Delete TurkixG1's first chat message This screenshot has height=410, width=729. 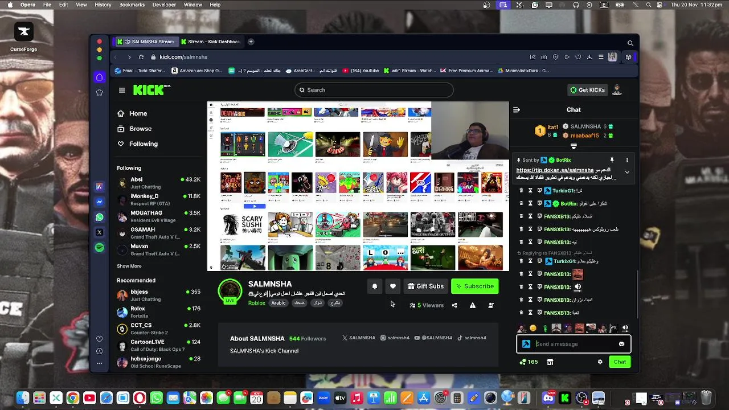click(521, 191)
